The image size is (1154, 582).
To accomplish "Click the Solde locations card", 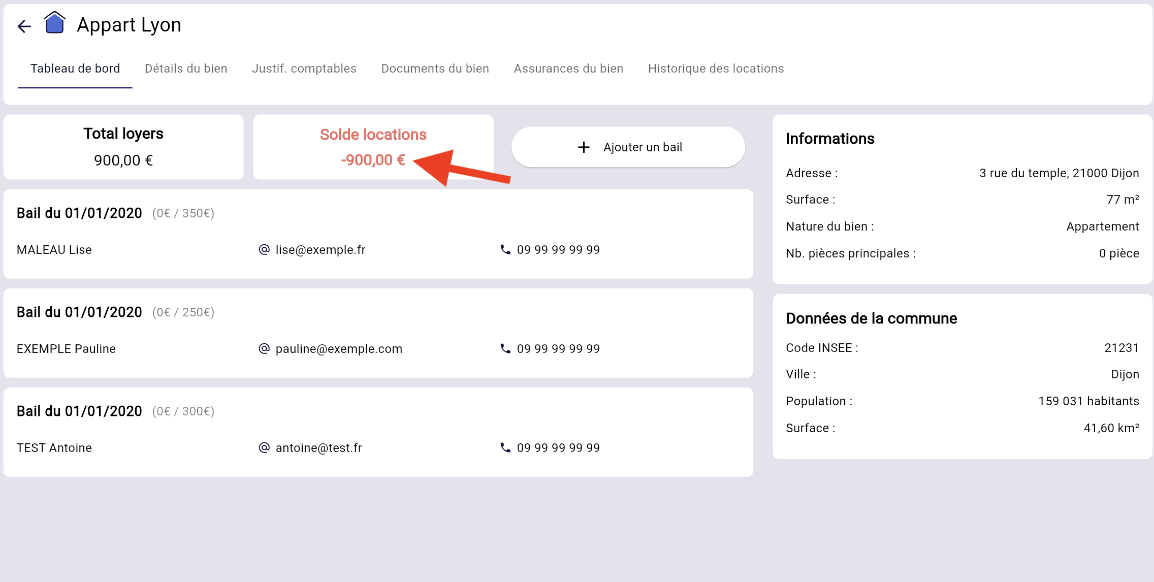I will click(373, 147).
